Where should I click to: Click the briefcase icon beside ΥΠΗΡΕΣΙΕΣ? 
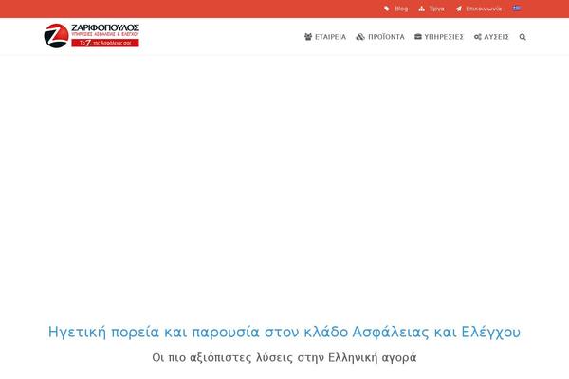pyautogui.click(x=418, y=37)
